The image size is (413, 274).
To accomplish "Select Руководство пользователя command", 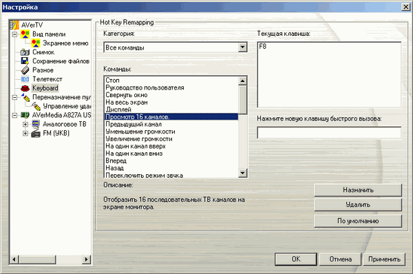I will [x=171, y=87].
